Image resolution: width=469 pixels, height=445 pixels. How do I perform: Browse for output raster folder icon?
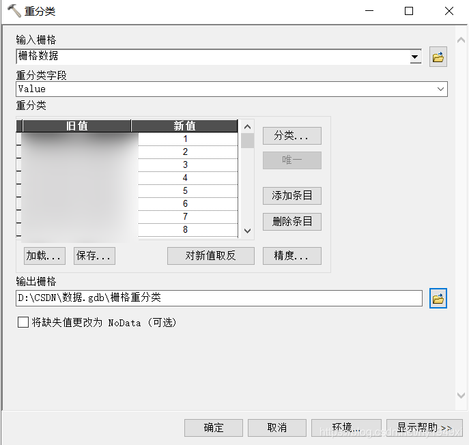[x=438, y=298]
